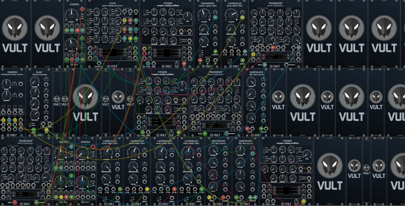The height and width of the screenshot is (206, 405).
Task: Click INPUT jack on Lateralus beside Tangents
Action: tap(242, 60)
